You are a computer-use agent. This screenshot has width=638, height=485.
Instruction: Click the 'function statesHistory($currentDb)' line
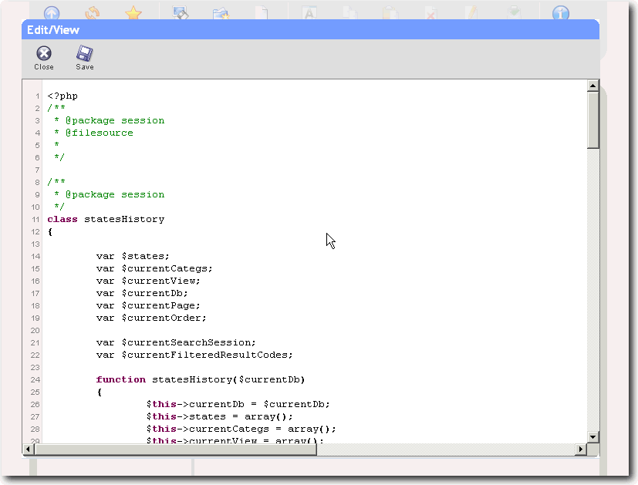(201, 379)
